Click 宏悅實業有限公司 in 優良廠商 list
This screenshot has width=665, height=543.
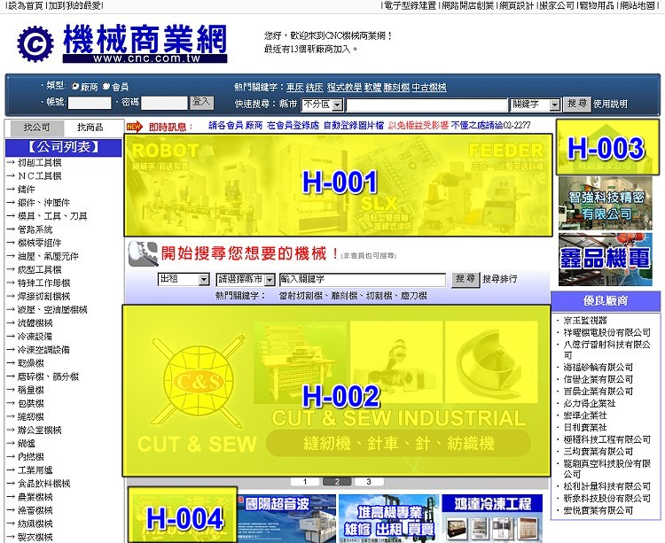(x=598, y=511)
